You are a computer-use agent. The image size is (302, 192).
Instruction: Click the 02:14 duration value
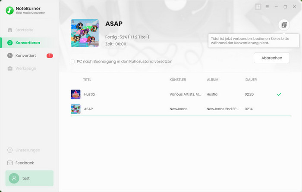coord(249,109)
